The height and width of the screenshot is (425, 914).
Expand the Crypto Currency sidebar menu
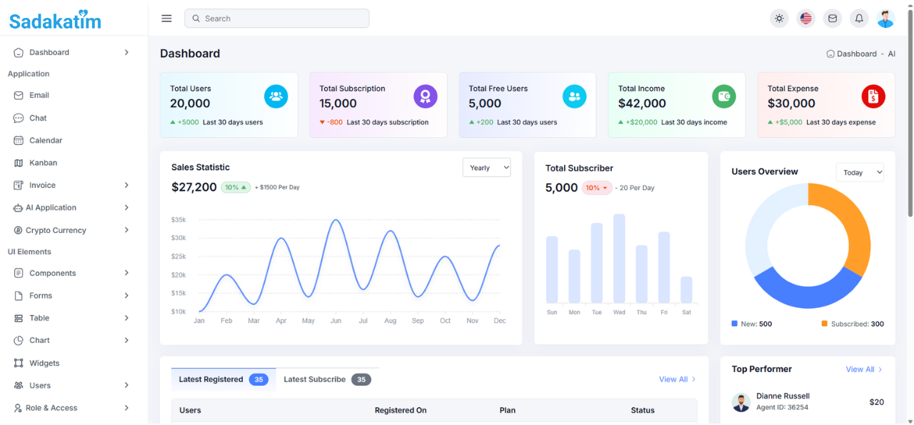70,230
